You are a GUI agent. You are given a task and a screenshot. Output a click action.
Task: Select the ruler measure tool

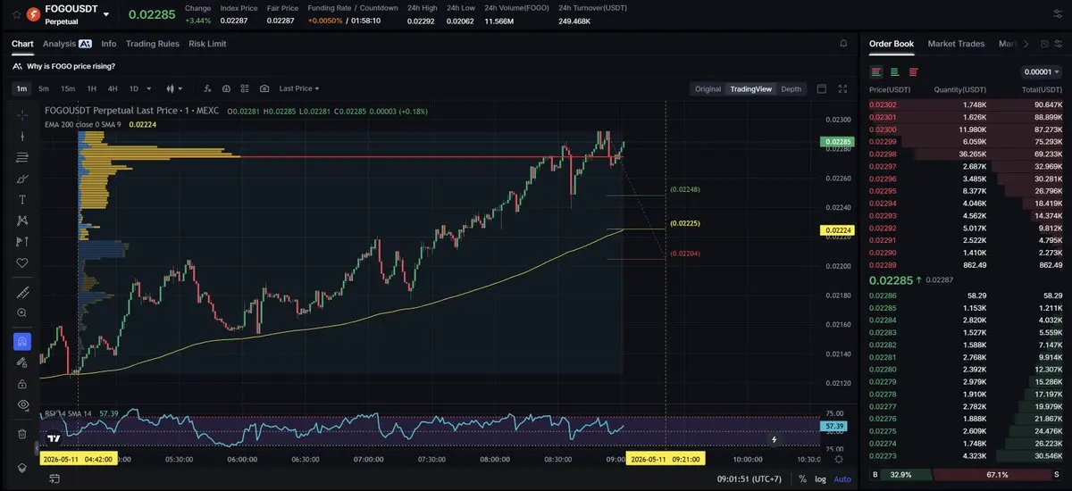22,293
